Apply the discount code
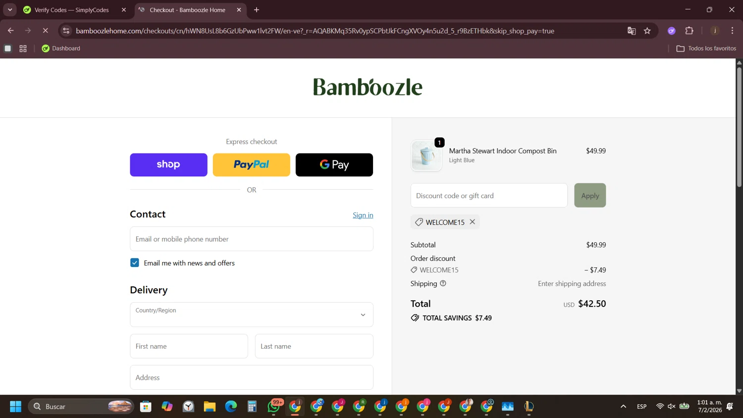 (590, 195)
